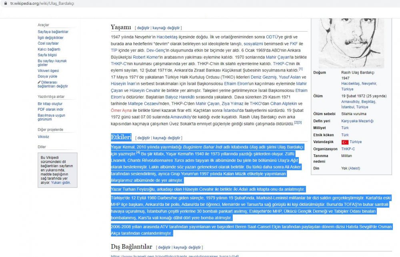Screen dimensions: 400x257
Task: Click the Dış Bağlantılar heading
Action: (131, 247)
